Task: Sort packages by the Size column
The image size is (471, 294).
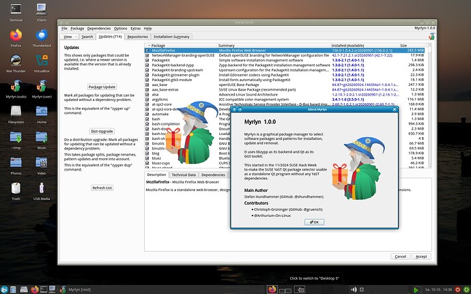Action: pyautogui.click(x=412, y=46)
